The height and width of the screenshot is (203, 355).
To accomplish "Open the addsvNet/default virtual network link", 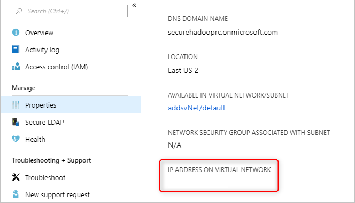I will 197,108.
